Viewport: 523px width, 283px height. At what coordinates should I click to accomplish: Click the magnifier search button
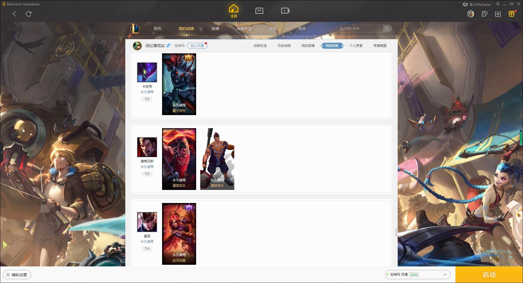387,29
